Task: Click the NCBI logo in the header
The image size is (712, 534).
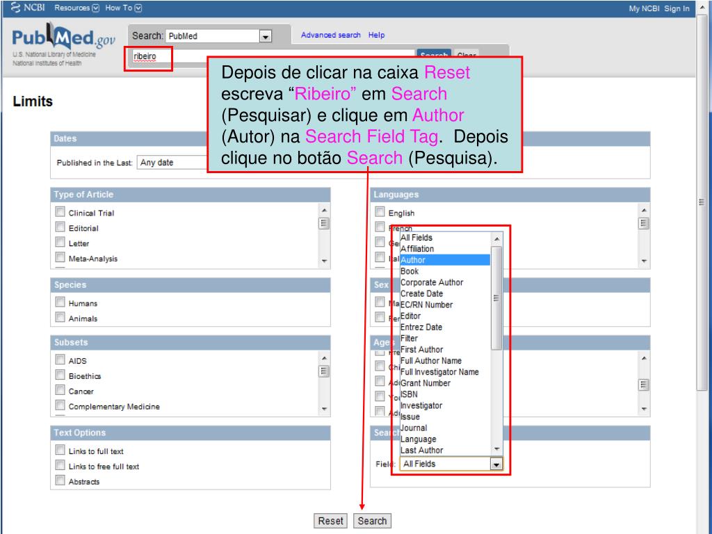Action: (28, 7)
